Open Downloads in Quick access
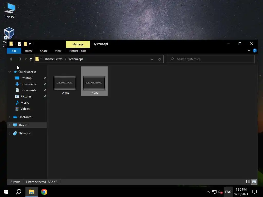The height and width of the screenshot is (197, 263). (x=28, y=84)
